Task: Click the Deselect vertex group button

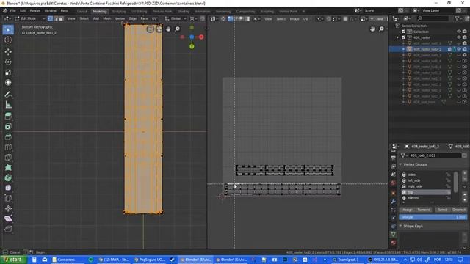Action: [458, 210]
